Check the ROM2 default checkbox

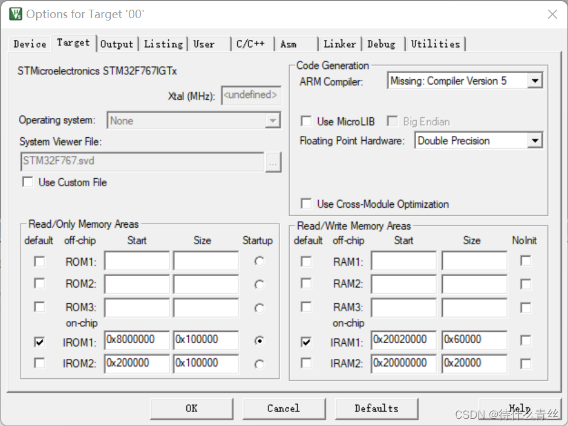pyautogui.click(x=39, y=283)
